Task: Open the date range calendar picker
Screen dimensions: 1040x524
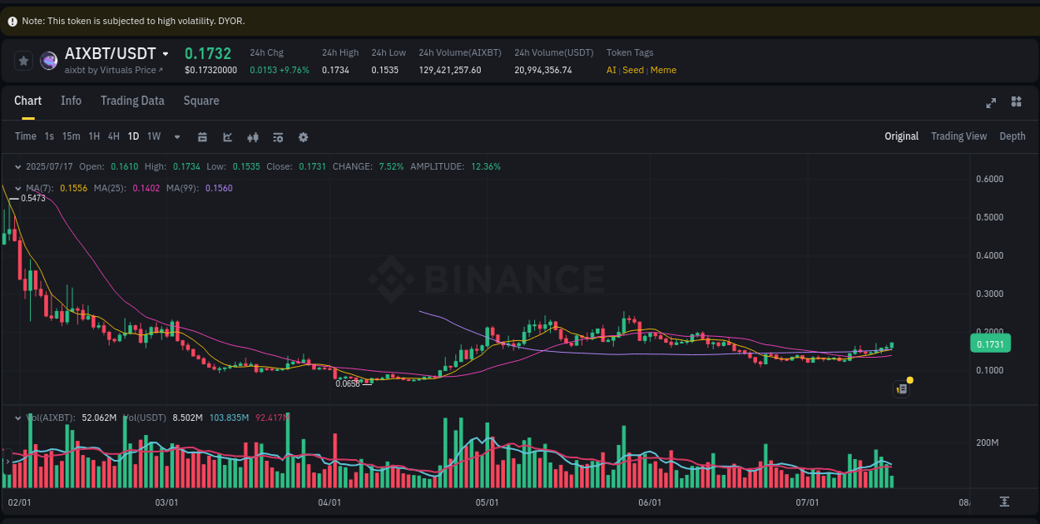Action: pyautogui.click(x=202, y=136)
